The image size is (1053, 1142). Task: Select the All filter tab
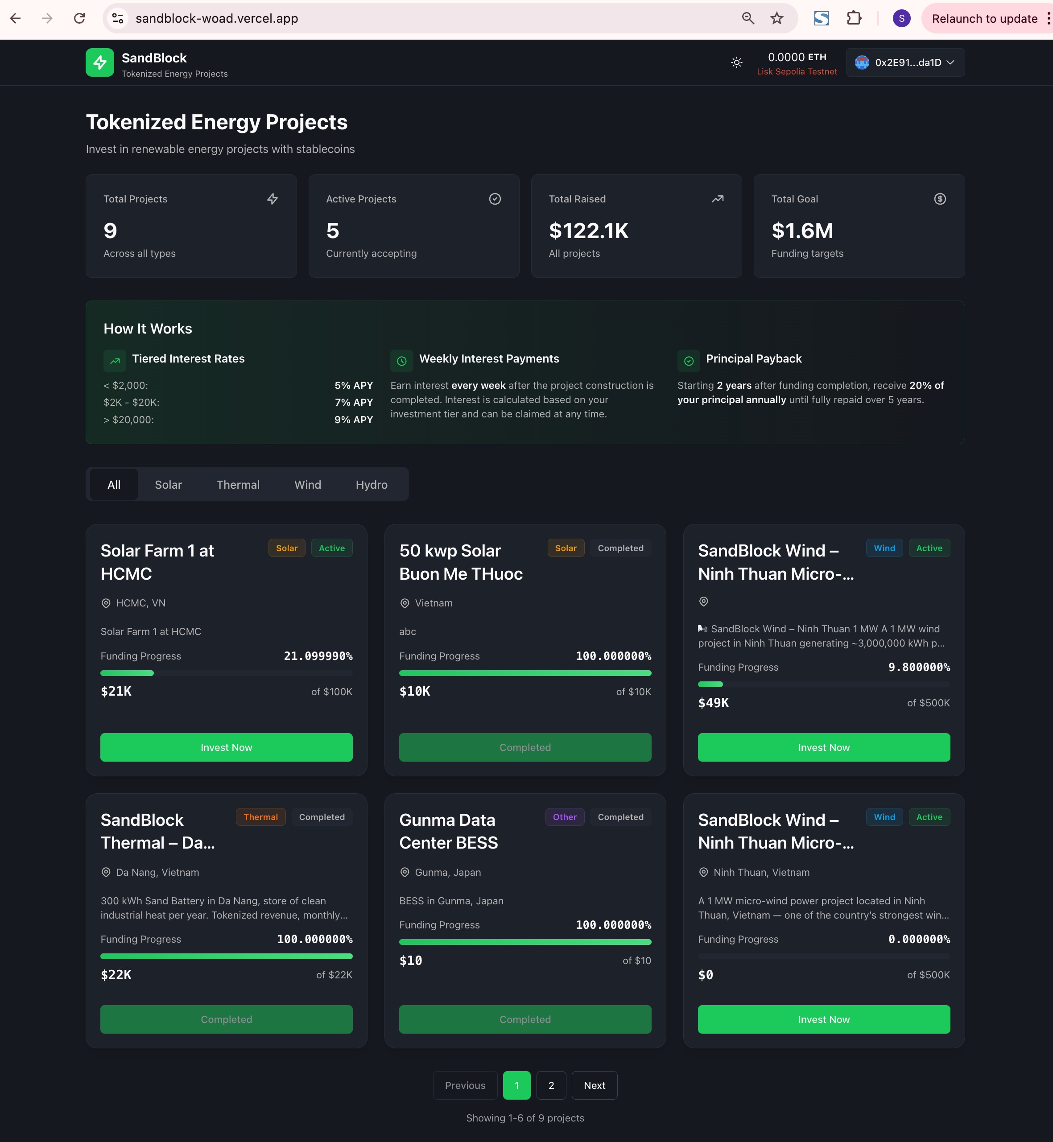point(114,485)
